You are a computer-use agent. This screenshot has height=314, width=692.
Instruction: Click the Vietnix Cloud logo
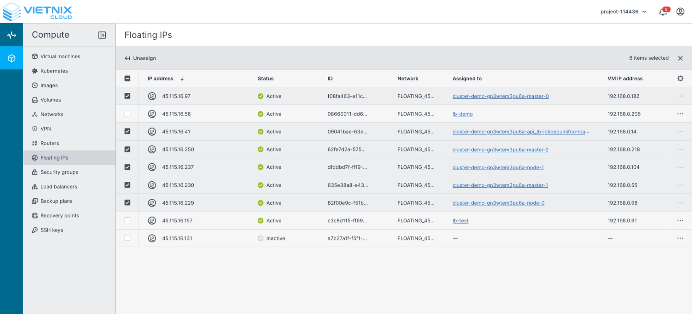click(x=37, y=12)
